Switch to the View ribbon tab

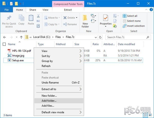coord(45,10)
